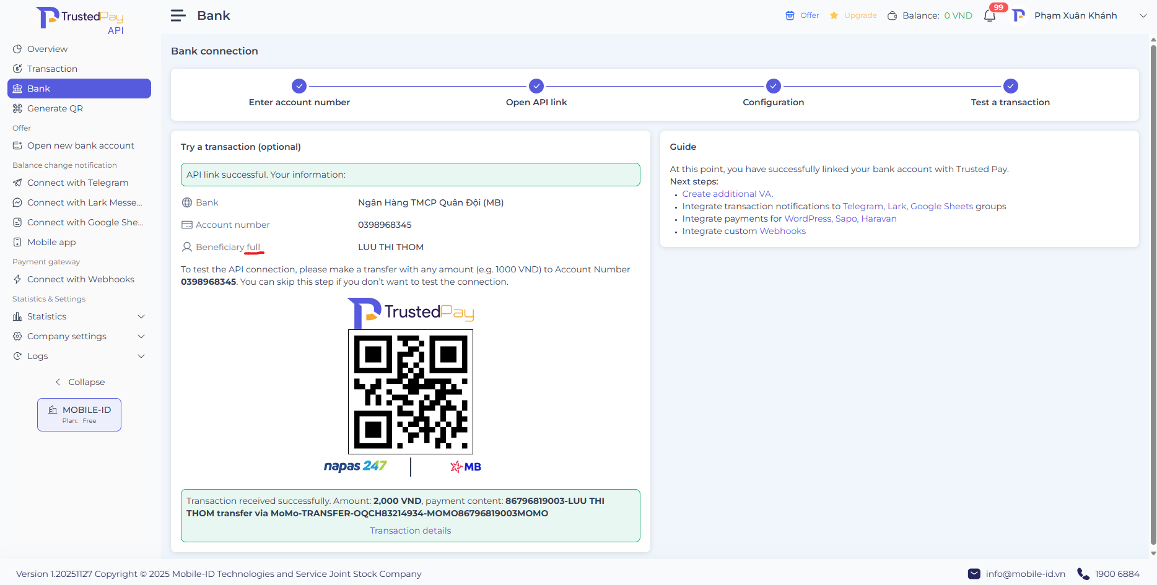Open Connect with Webhooks menu item
Viewport: 1157px width, 585px height.
point(79,279)
